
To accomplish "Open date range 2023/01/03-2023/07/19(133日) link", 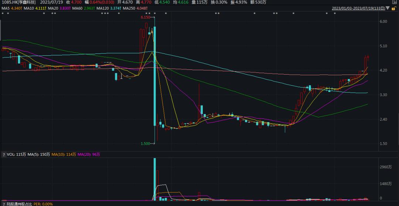I will point(358,8).
